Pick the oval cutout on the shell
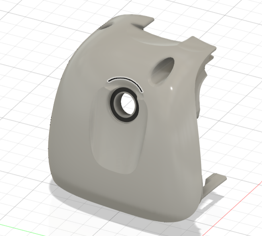 (x=162, y=71)
